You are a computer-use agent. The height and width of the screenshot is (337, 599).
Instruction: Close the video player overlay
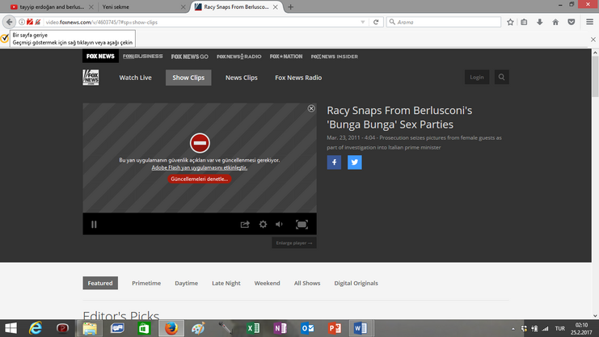tap(311, 108)
